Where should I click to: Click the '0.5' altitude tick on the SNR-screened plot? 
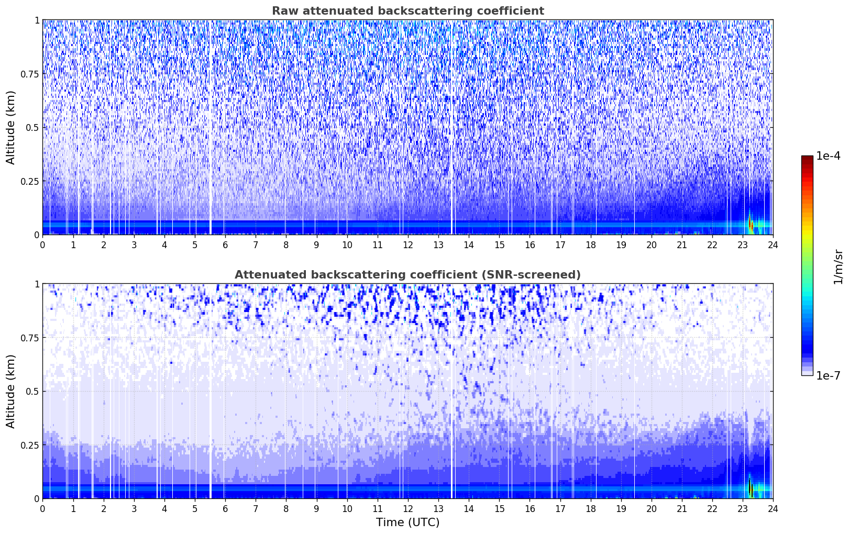pyautogui.click(x=32, y=391)
